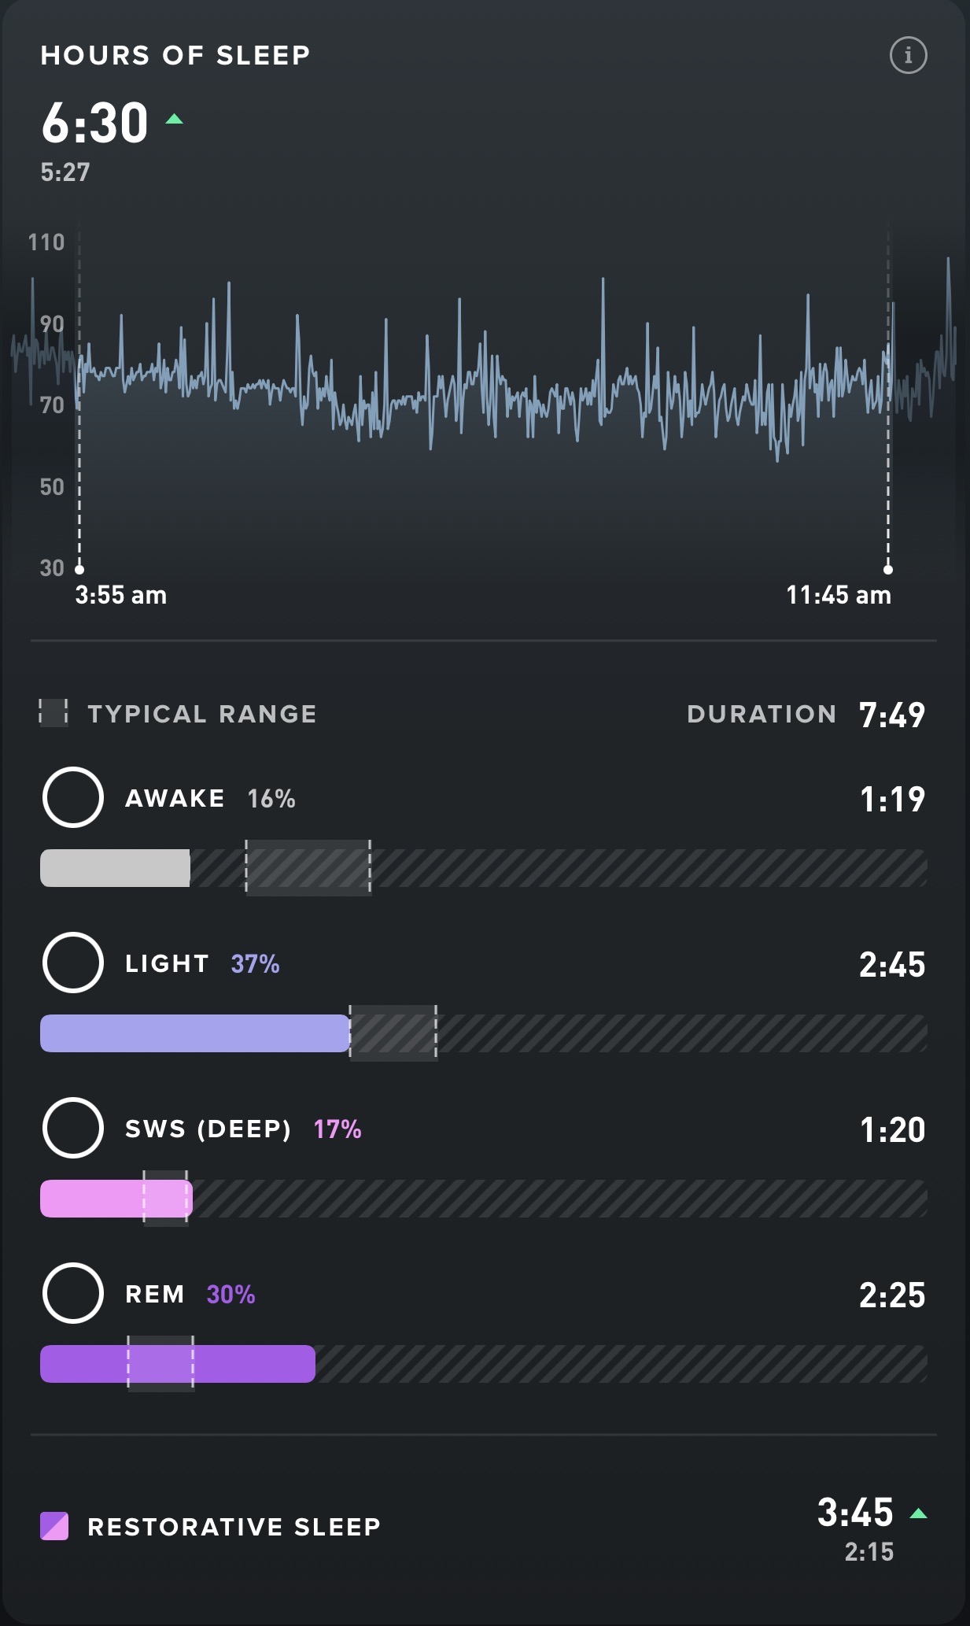Viewport: 970px width, 1626px height.
Task: Toggle the SWS (Deep) stage circle
Action: 73,1128
